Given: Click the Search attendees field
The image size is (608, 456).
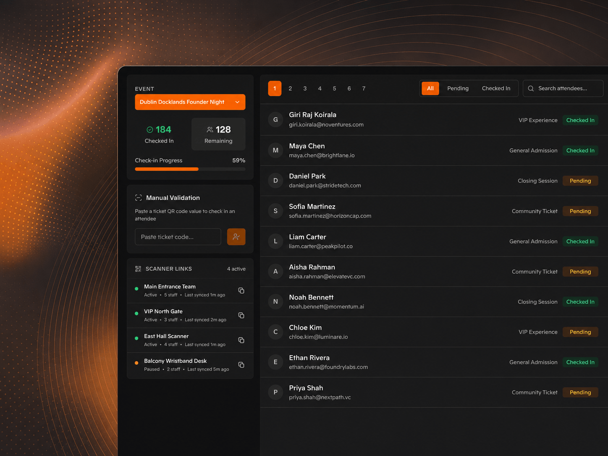Looking at the screenshot, I should (563, 89).
